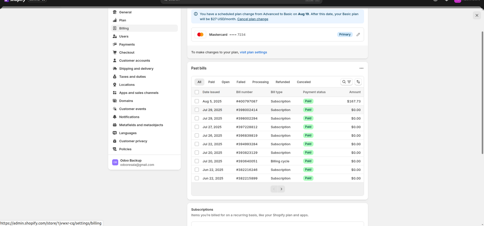
Task: Go to next page of past bills
Action: point(281,189)
